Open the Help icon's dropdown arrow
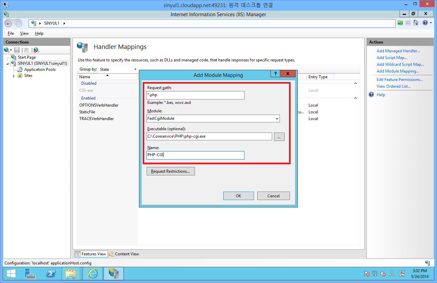This screenshot has height=283, width=437. click(x=430, y=23)
